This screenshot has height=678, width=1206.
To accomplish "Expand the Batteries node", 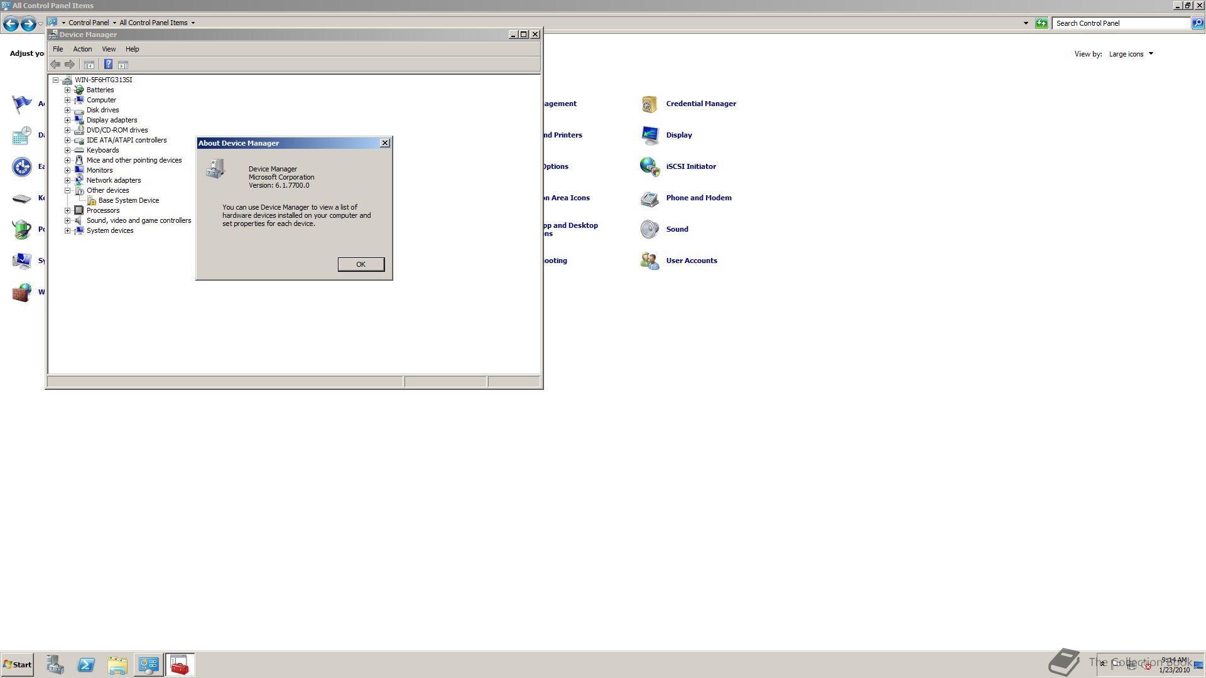I will pyautogui.click(x=68, y=90).
